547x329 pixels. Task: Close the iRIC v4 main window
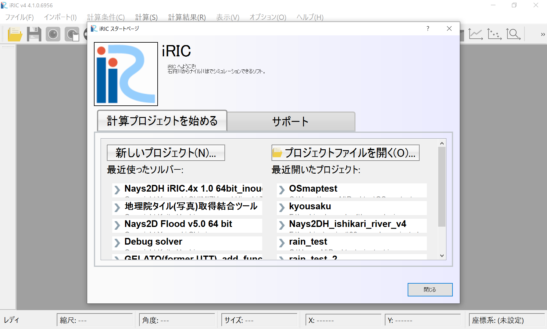[536, 5]
